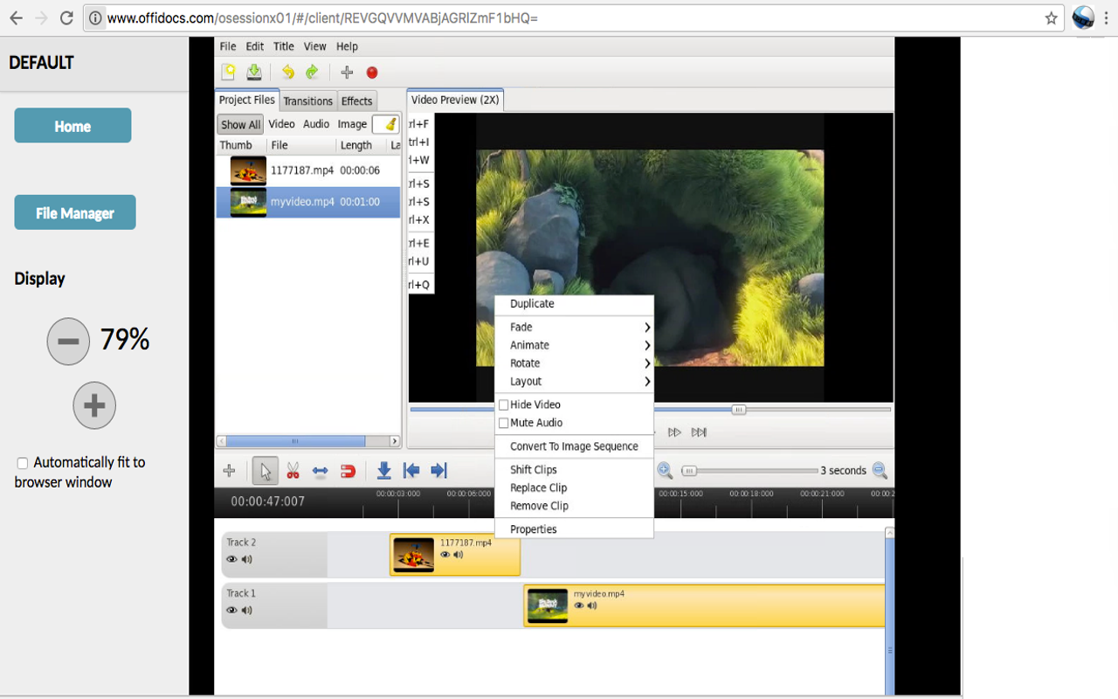
Task: Open the Title menu
Action: (284, 46)
